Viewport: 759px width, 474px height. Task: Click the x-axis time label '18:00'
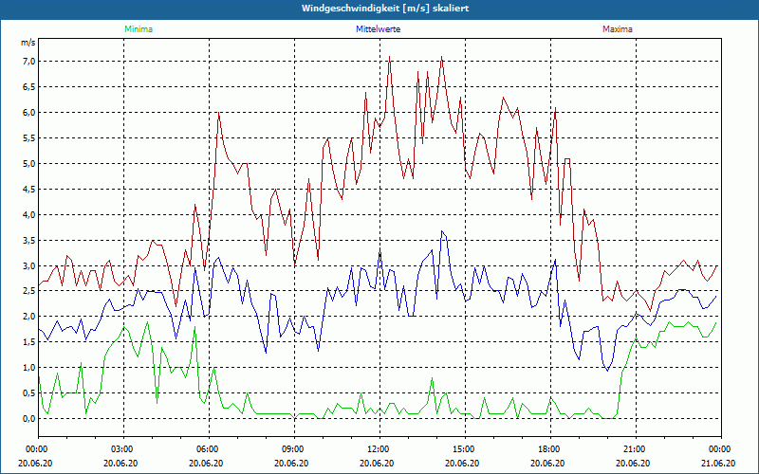[x=550, y=449]
